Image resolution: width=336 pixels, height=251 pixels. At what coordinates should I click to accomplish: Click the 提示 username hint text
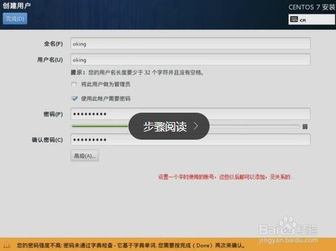point(137,72)
